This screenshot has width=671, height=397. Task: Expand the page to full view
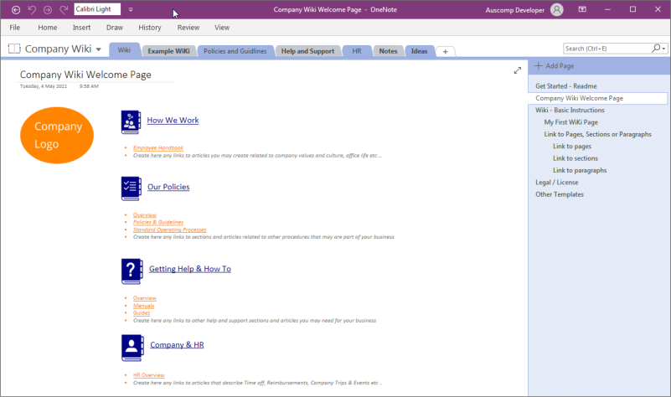[518, 71]
